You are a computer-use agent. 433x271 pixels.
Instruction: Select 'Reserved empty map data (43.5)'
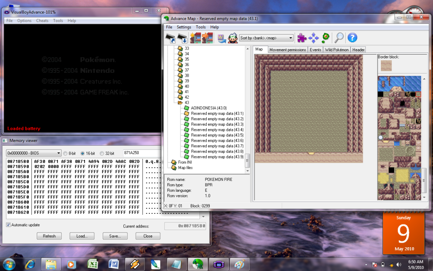pos(217,135)
